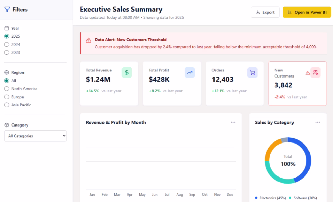Choose the Europe region option

point(6,97)
